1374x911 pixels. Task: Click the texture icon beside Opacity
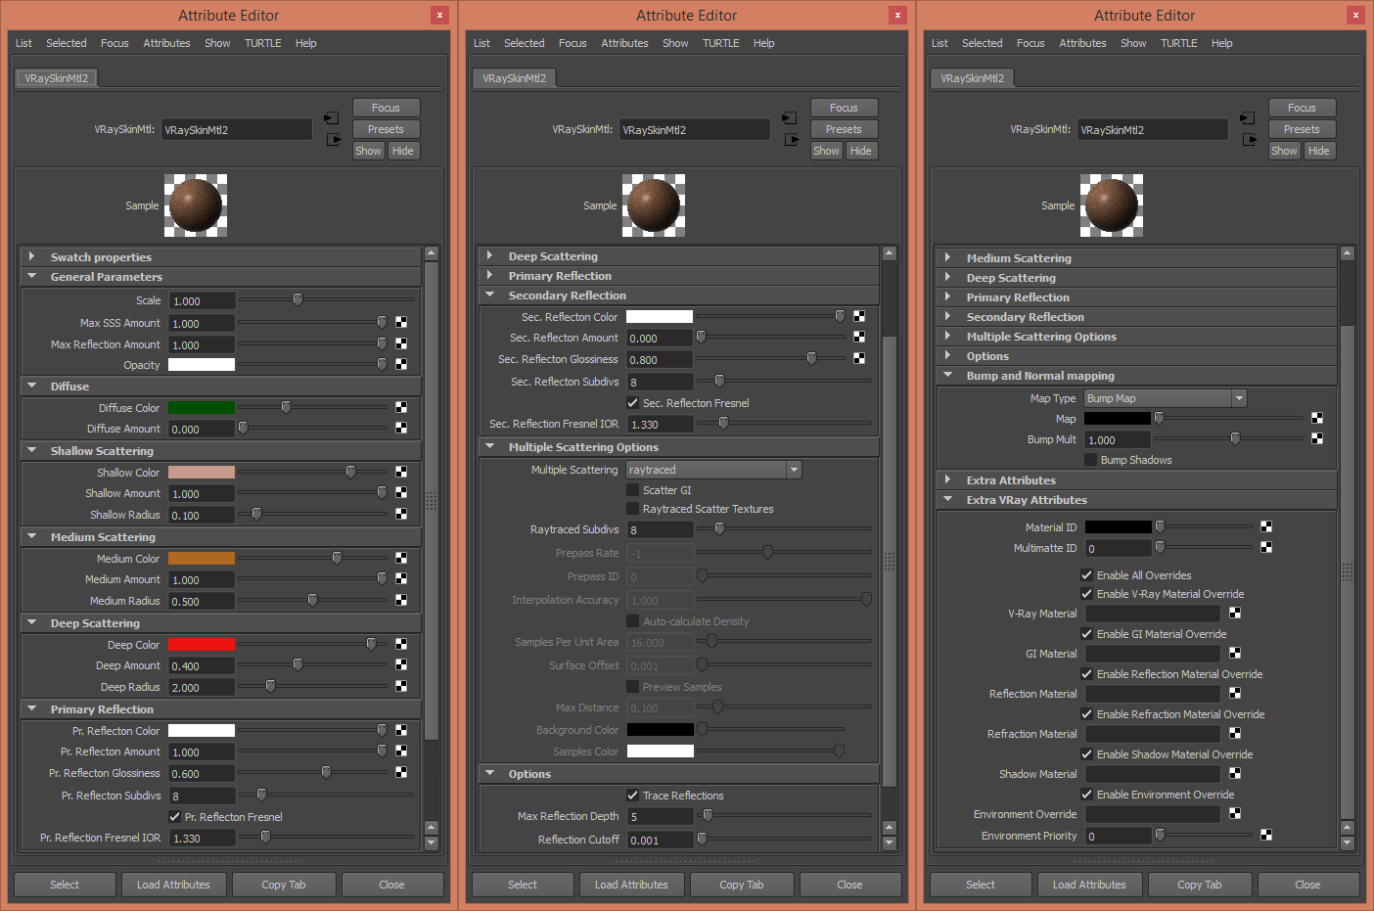pyautogui.click(x=401, y=364)
